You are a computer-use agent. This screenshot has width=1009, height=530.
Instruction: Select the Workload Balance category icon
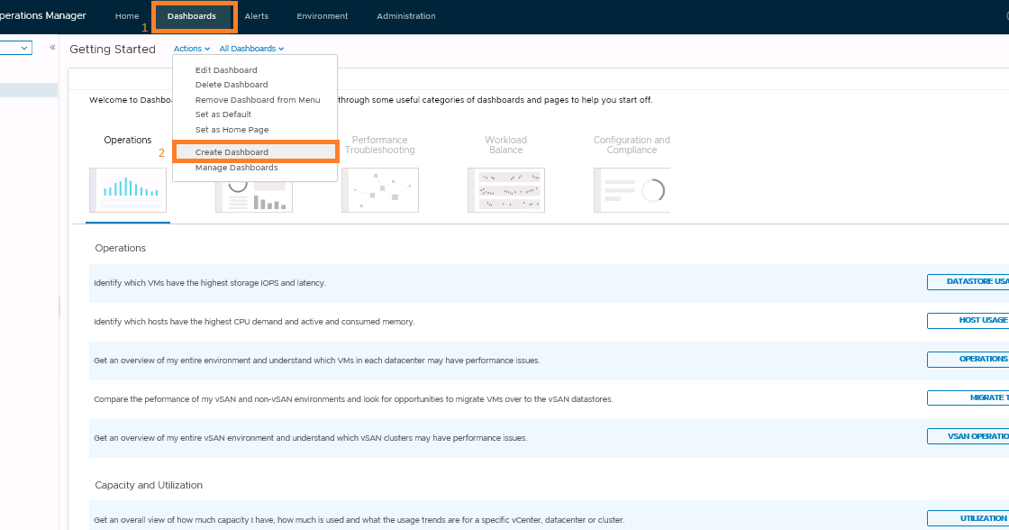(505, 189)
